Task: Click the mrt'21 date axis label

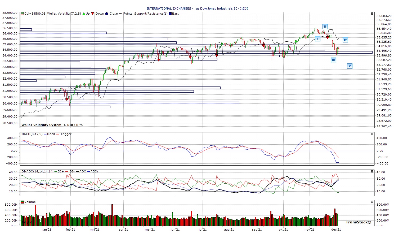Action: click(95, 230)
